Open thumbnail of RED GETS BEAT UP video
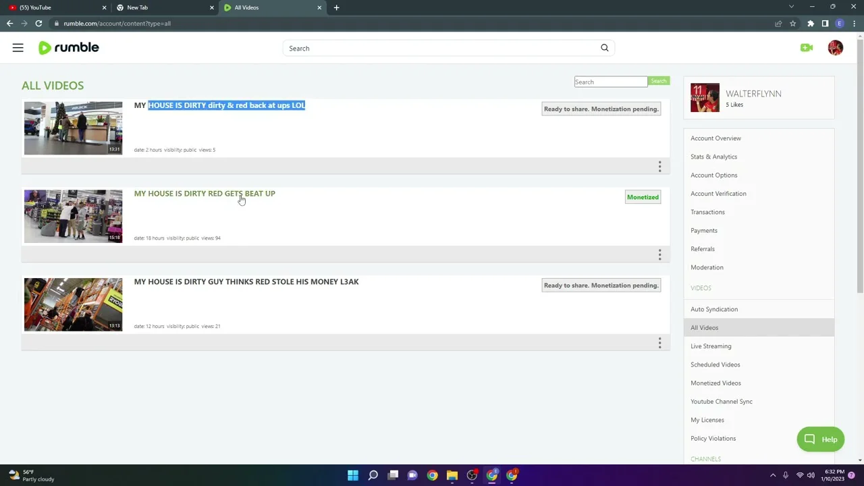 tap(73, 216)
